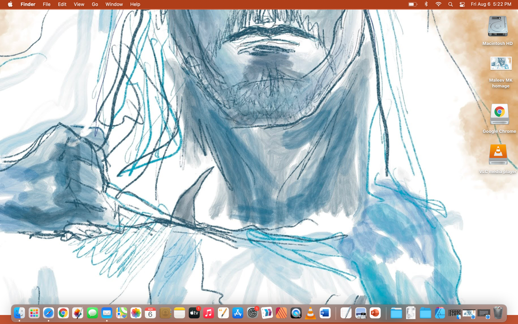
Task: Open the Preview app in the Dock
Action: (x=361, y=313)
